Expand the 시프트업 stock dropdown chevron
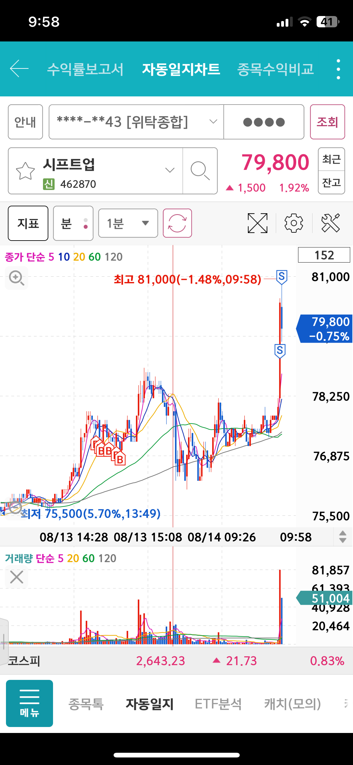This screenshot has height=765, width=353. click(x=170, y=171)
